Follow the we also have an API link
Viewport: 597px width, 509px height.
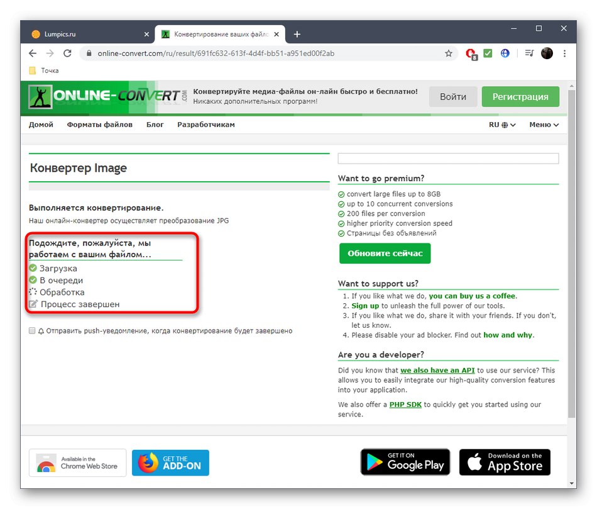pyautogui.click(x=437, y=370)
